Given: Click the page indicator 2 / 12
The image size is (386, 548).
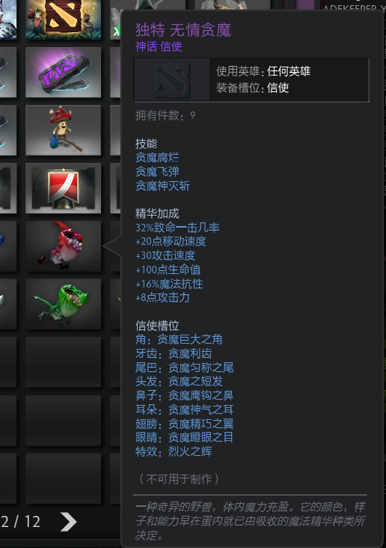Looking at the screenshot, I should pyautogui.click(x=20, y=522).
